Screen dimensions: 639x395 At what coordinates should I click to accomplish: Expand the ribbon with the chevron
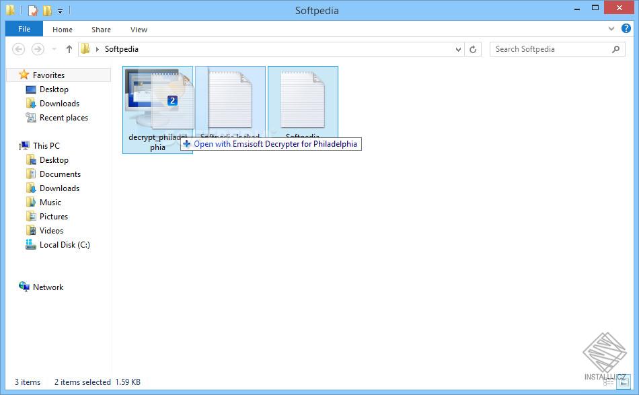tap(611, 28)
